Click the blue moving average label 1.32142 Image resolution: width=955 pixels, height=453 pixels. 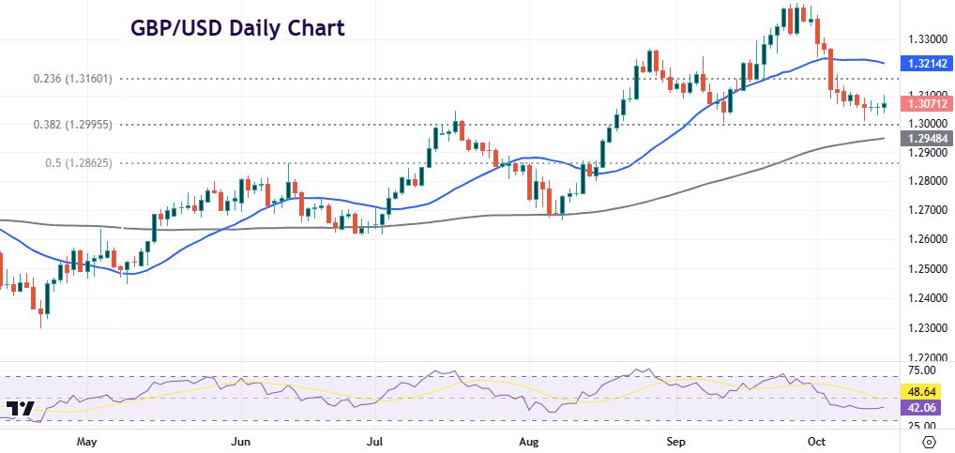tap(926, 64)
